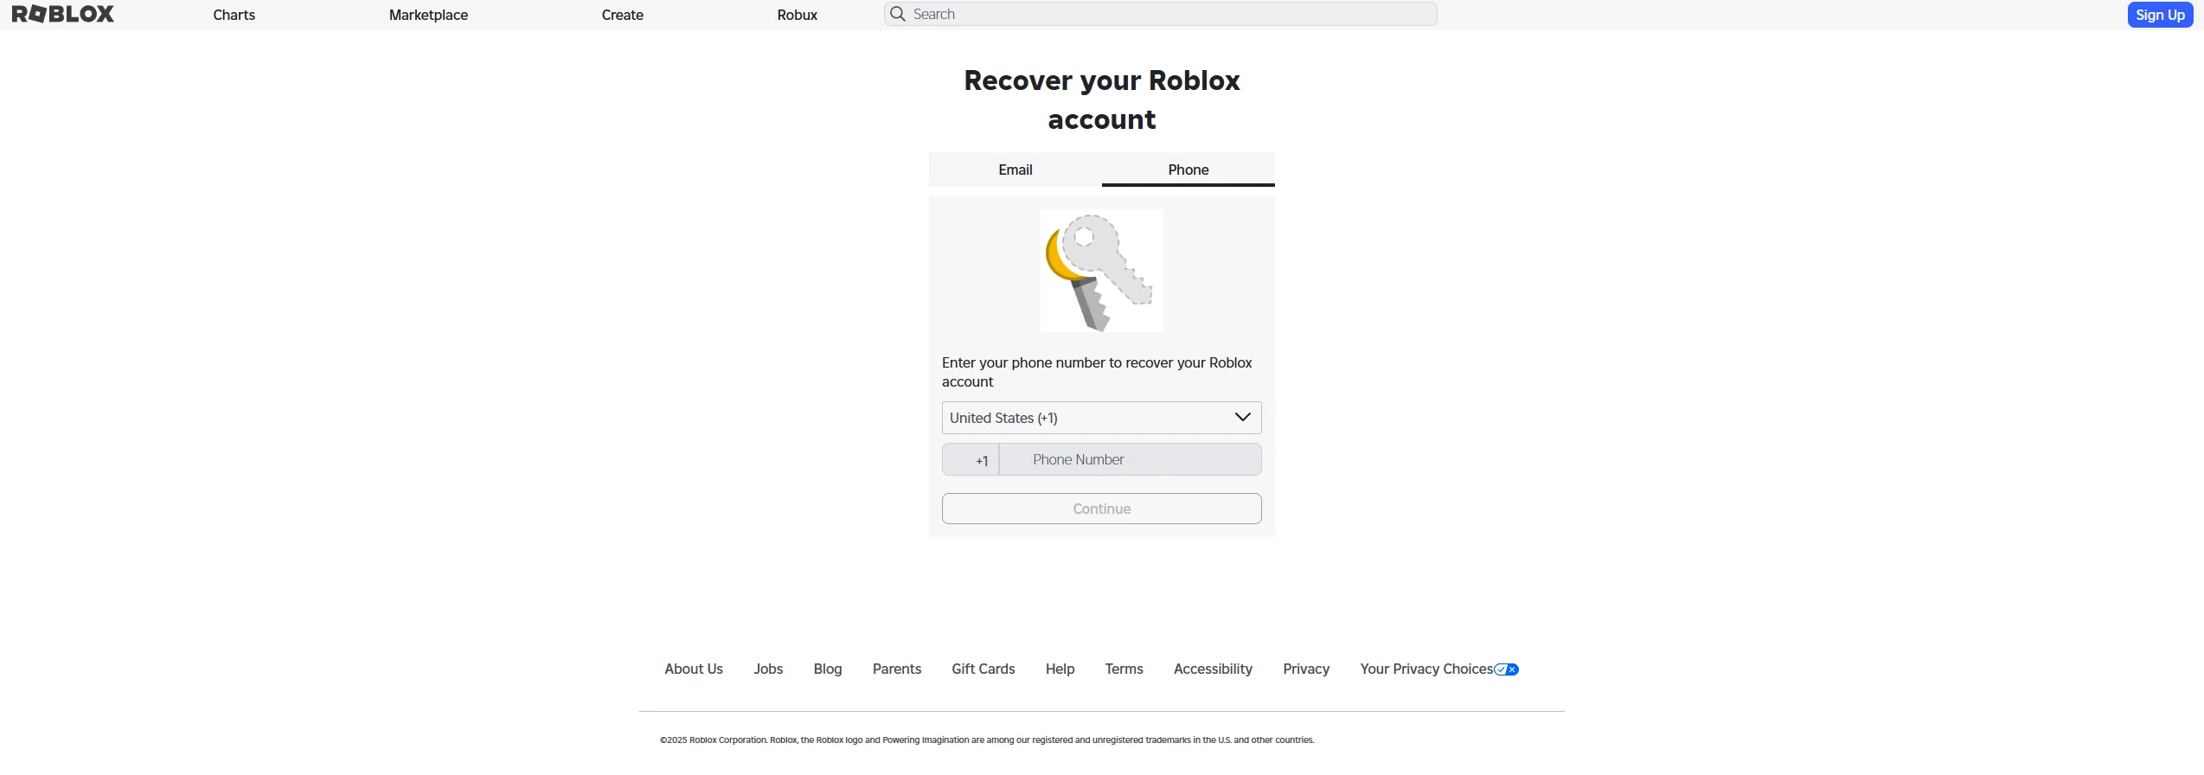
Task: Click the 'Recover your Roblox account' heading
Action: 1101,99
